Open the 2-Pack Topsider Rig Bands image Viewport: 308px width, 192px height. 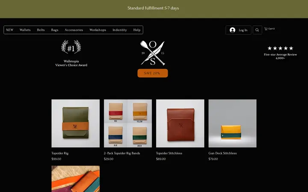128,123
